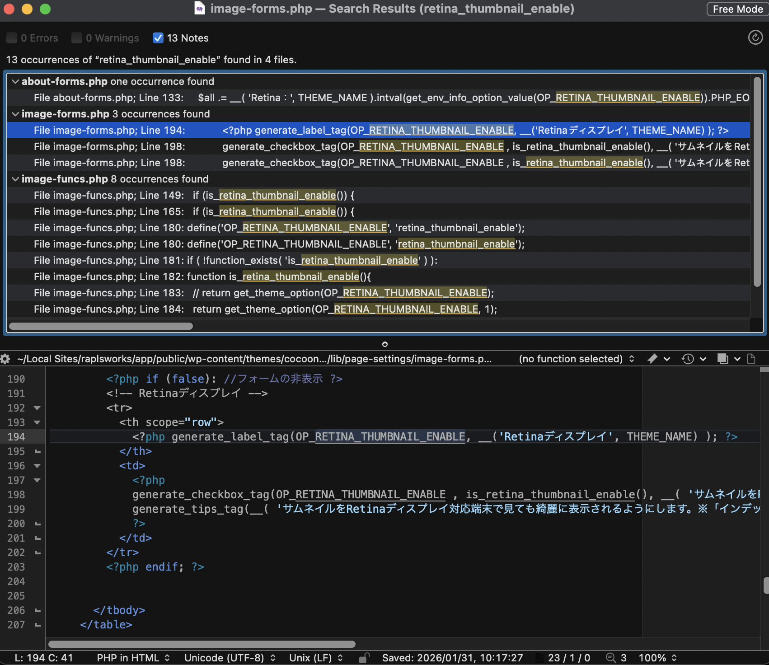Image resolution: width=769 pixels, height=665 pixels.
Task: Open the gear text options icon
Action: [x=5, y=359]
